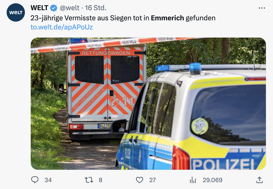Click the retweet count 8
Image resolution: width=273 pixels, height=189 pixels.
100,180
